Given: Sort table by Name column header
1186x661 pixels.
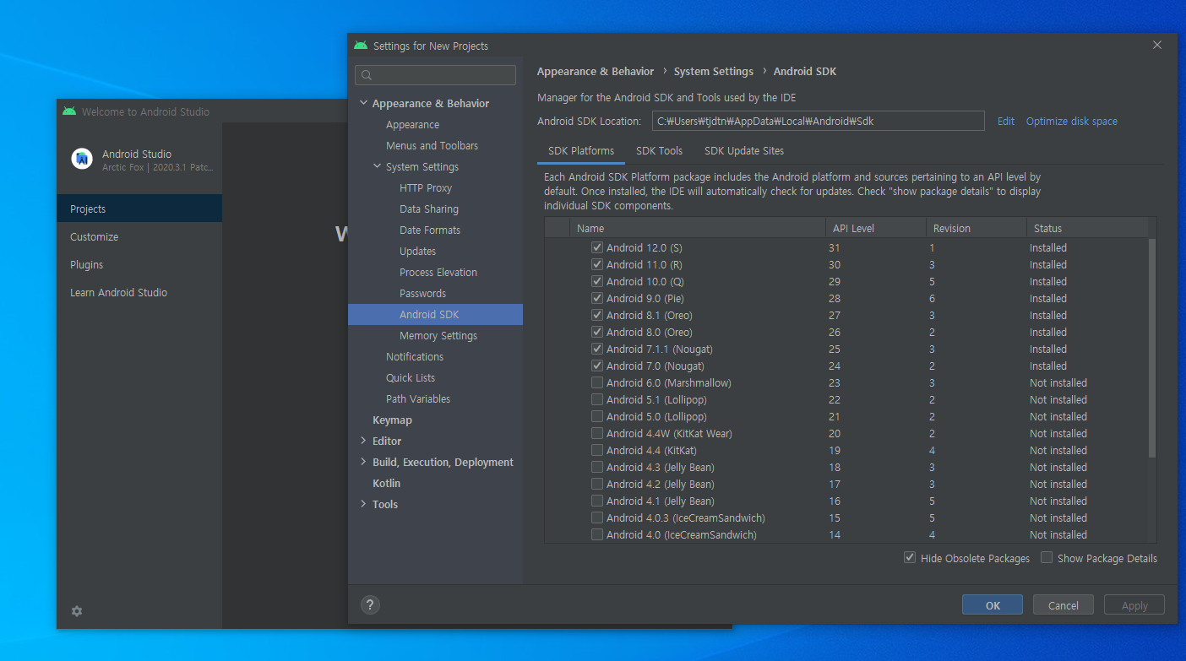Looking at the screenshot, I should click(698, 228).
